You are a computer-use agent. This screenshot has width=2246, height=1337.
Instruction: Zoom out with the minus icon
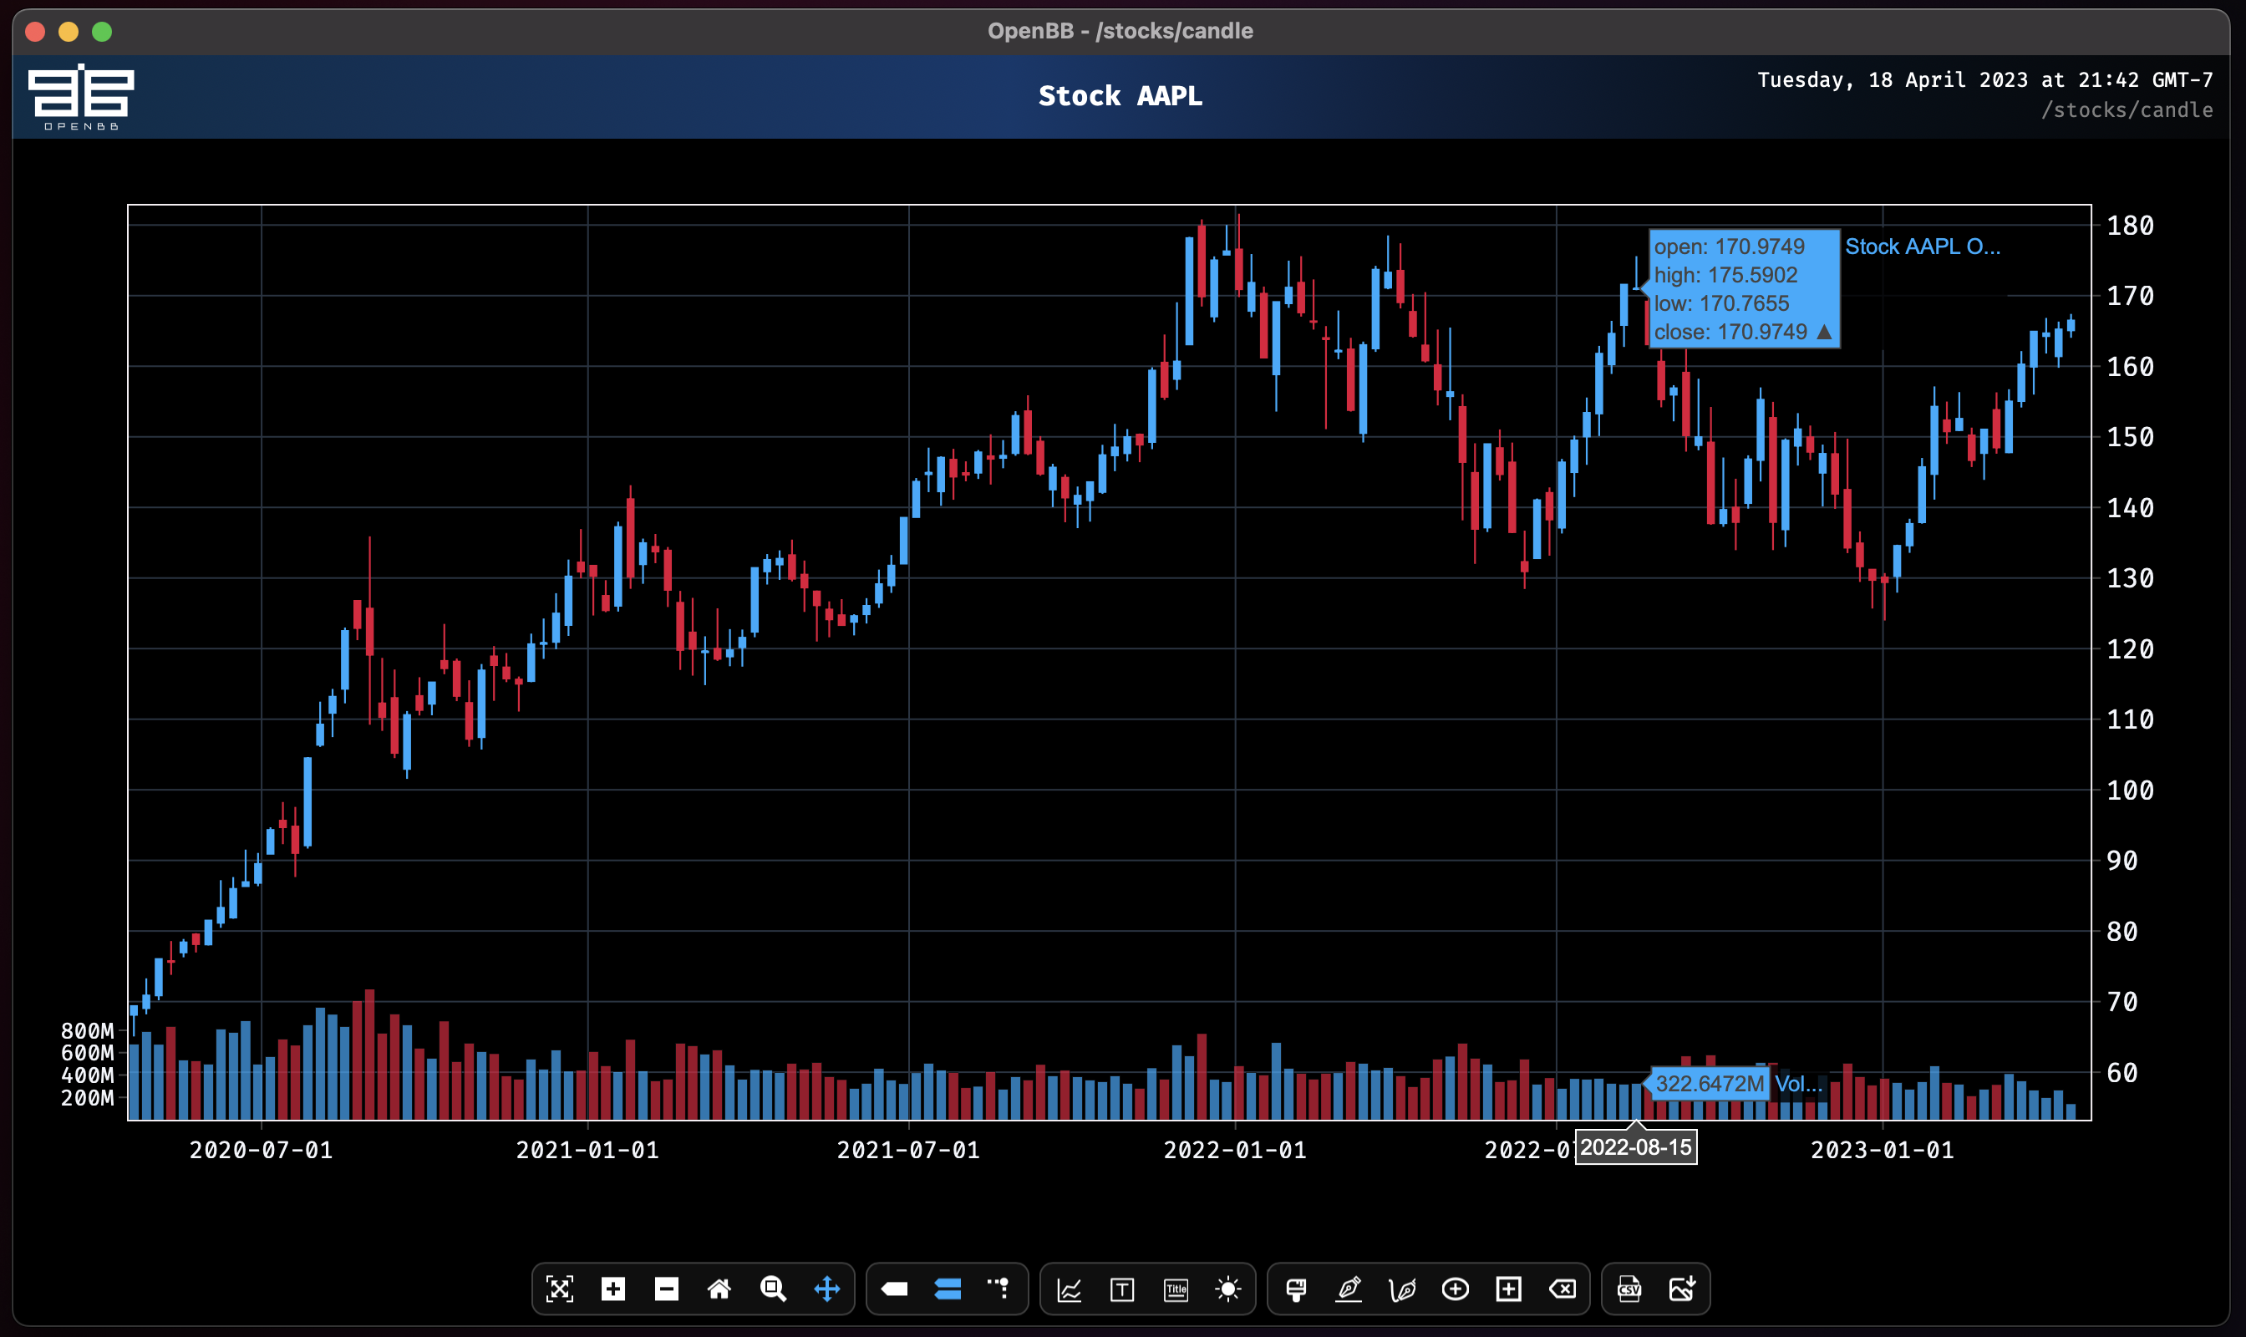point(666,1289)
